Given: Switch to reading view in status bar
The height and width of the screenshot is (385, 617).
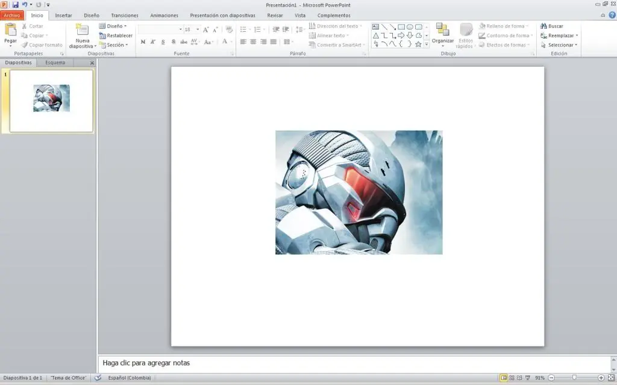Looking at the screenshot, I should click(x=519, y=378).
